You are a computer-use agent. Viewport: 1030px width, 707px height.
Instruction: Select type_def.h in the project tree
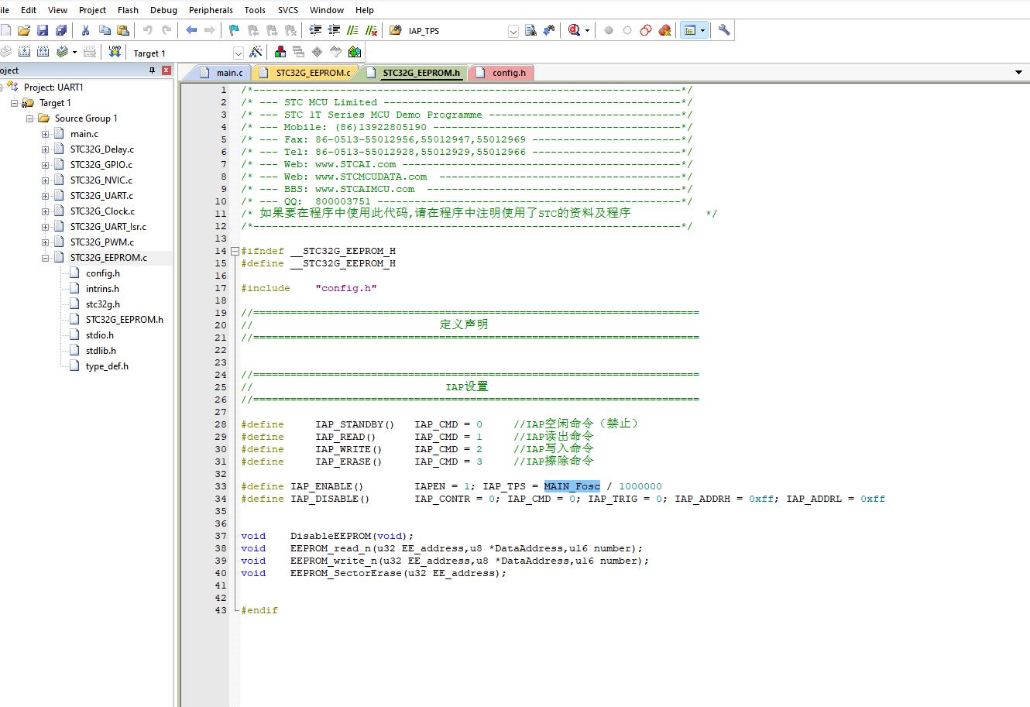(107, 366)
